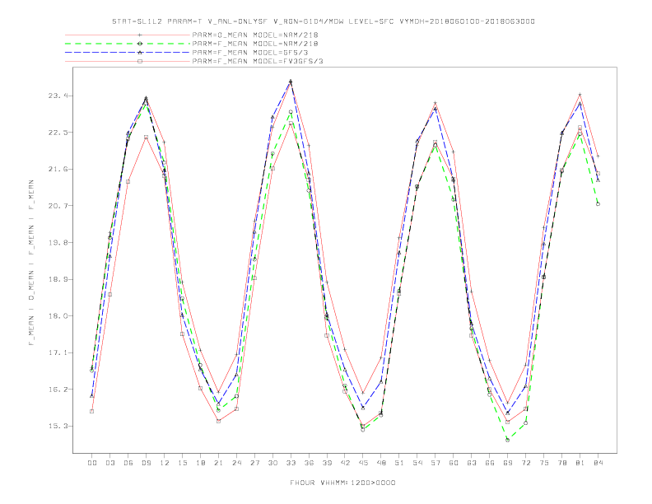Click x-axis tick label 06

pos(128,463)
